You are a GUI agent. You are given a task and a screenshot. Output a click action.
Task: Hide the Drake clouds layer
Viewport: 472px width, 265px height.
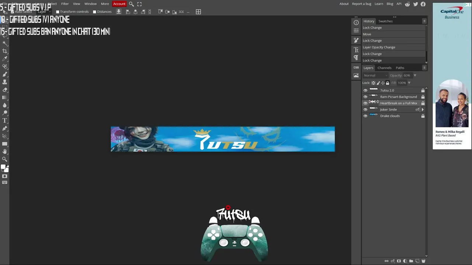click(365, 116)
